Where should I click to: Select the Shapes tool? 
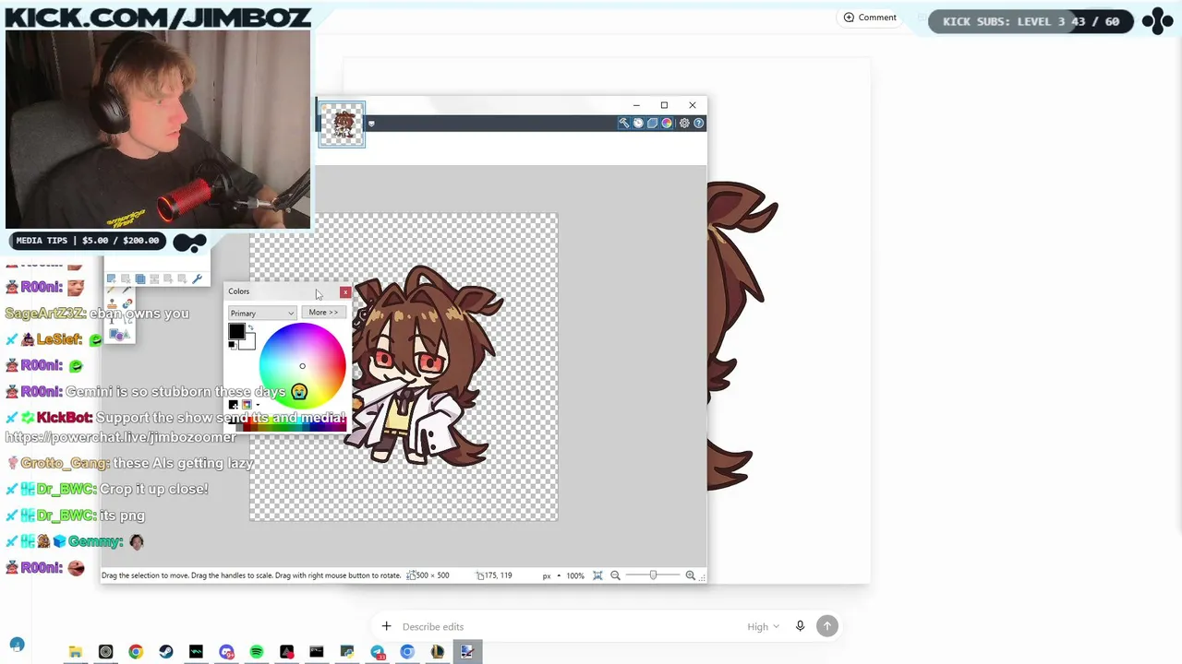tap(119, 335)
